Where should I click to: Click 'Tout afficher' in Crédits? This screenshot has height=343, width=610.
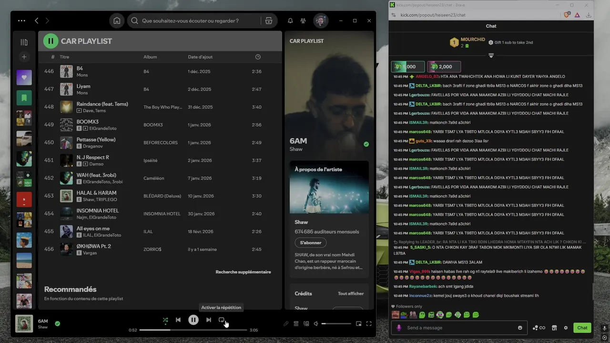351,293
